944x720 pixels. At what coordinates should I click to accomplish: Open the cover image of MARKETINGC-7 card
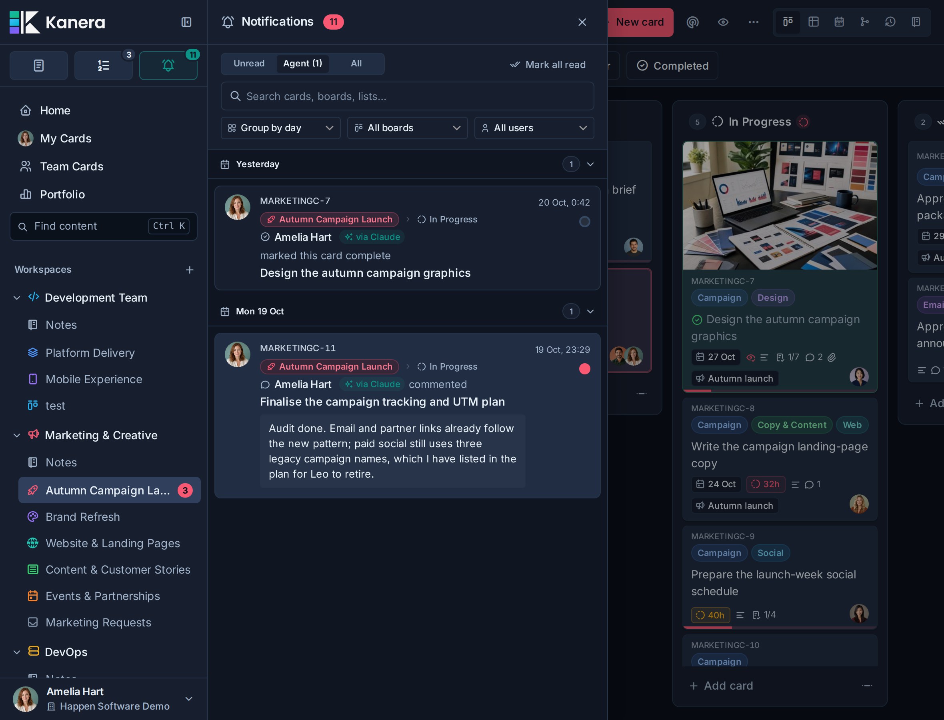pos(780,205)
